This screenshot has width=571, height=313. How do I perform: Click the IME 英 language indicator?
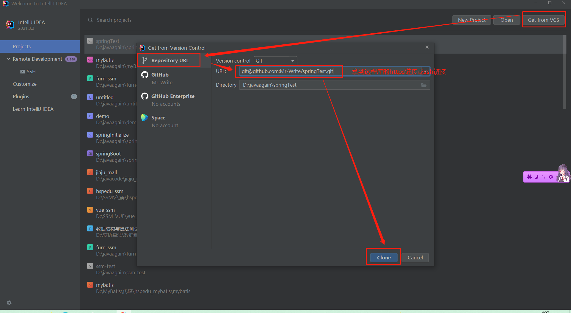tap(529, 177)
